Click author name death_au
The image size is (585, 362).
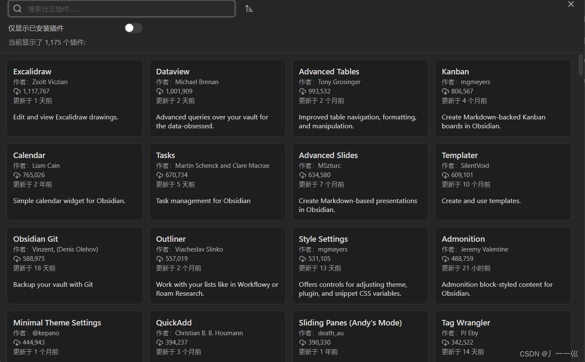[x=331, y=333]
